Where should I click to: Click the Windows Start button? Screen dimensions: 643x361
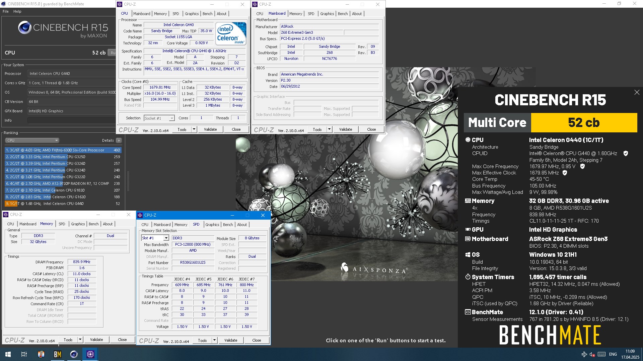point(8,354)
